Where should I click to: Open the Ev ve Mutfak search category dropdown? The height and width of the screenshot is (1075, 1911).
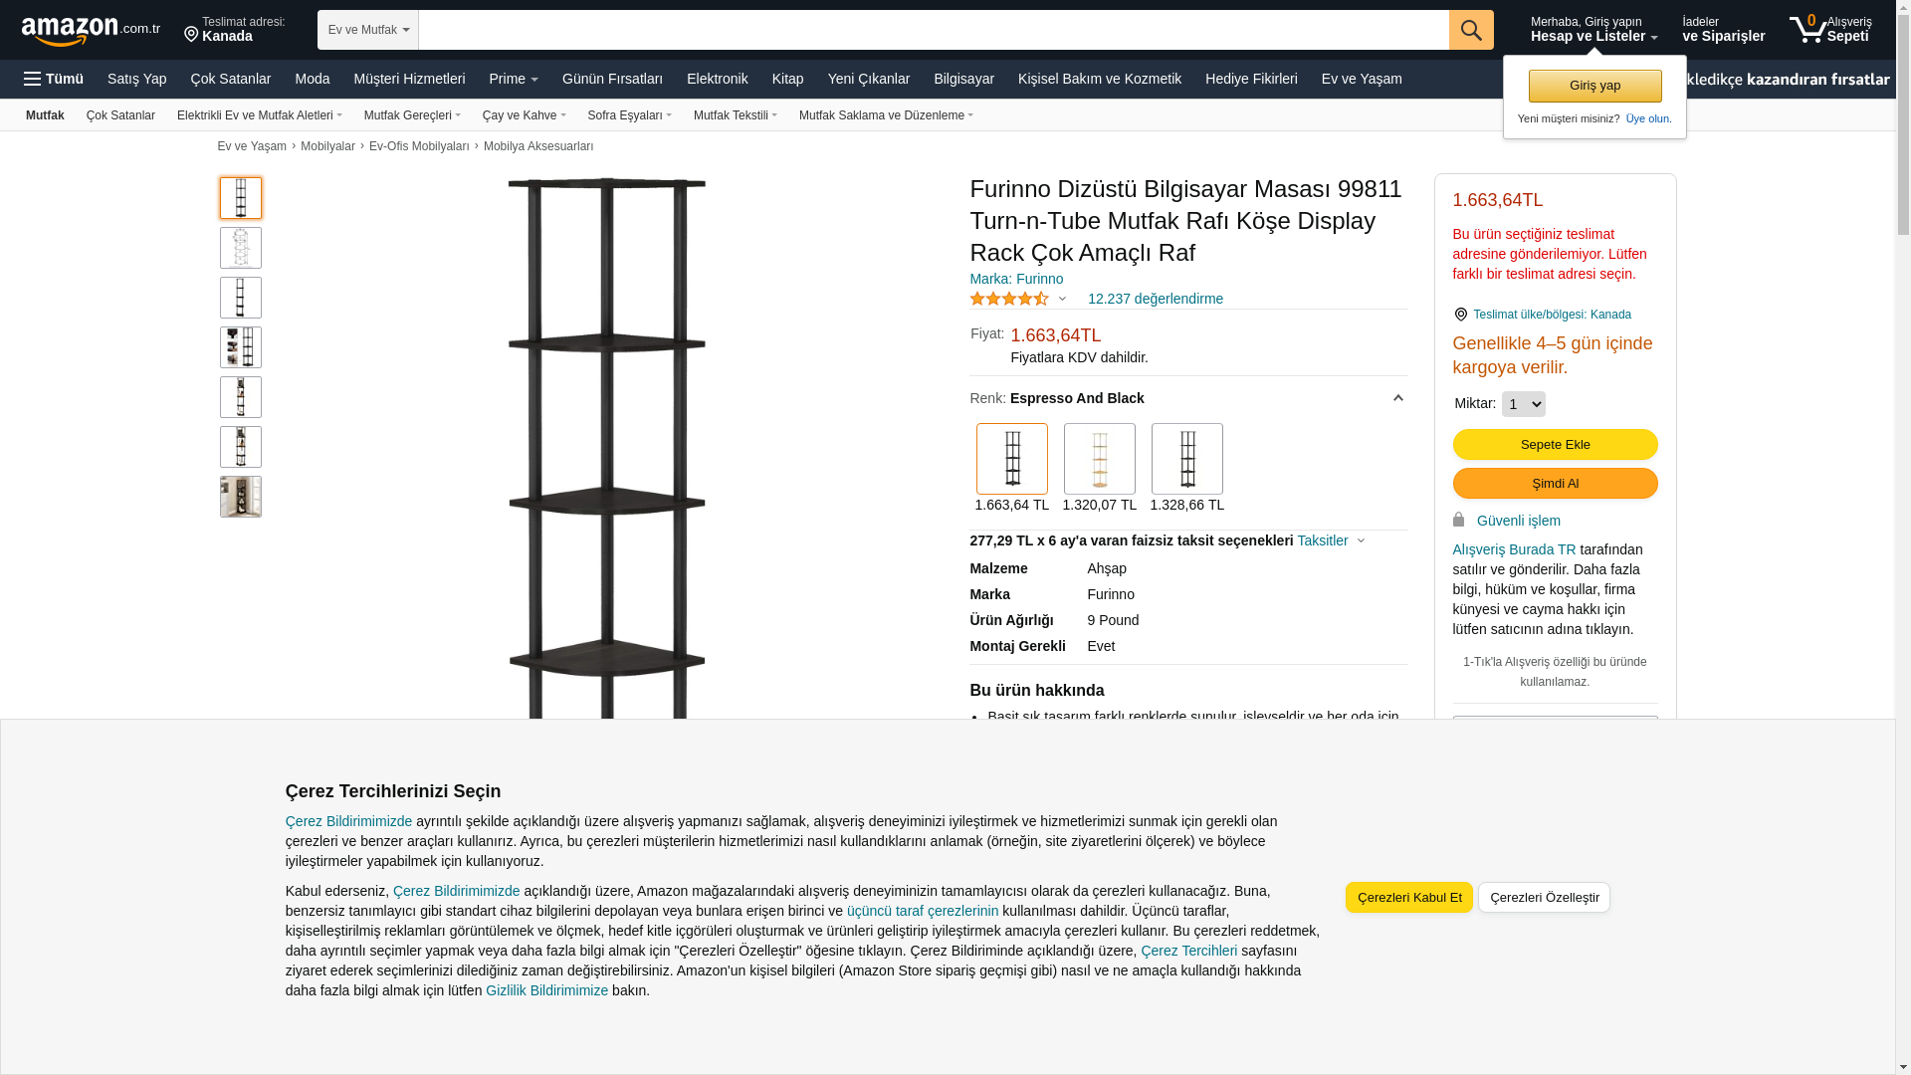(x=368, y=30)
